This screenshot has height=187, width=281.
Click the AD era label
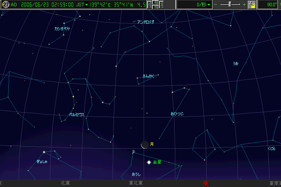point(14,5)
